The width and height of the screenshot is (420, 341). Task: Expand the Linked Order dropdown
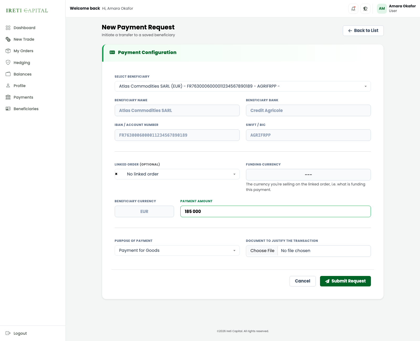[177, 174]
